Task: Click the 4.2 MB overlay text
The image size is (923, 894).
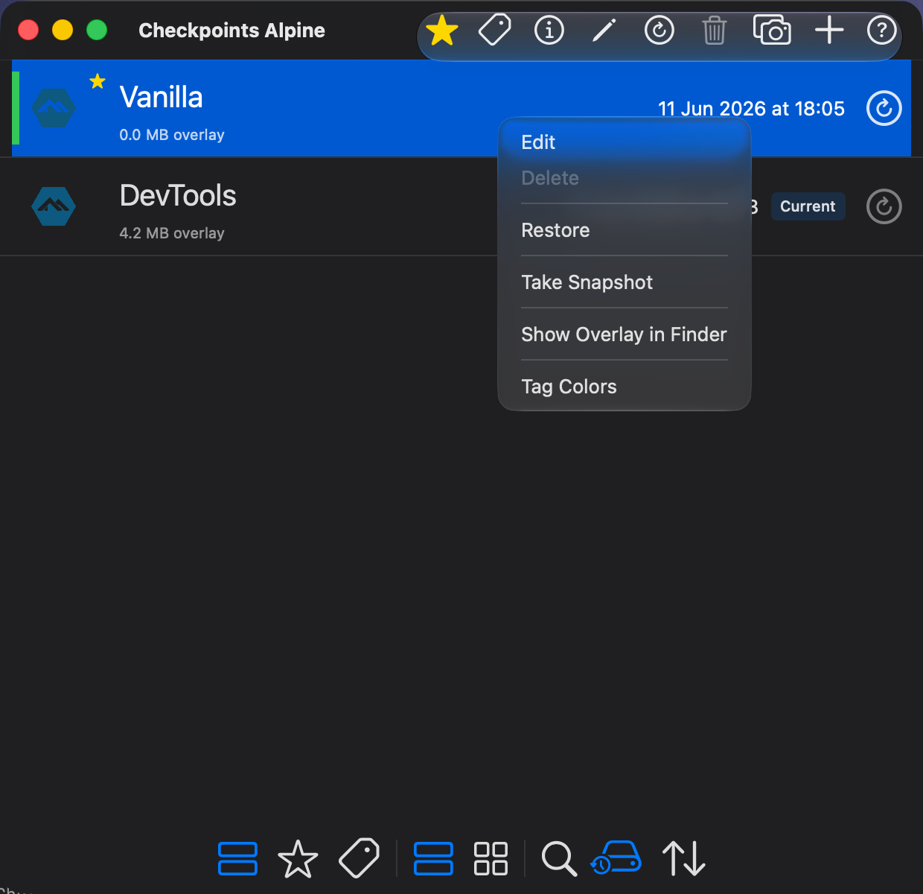Action: (x=172, y=233)
